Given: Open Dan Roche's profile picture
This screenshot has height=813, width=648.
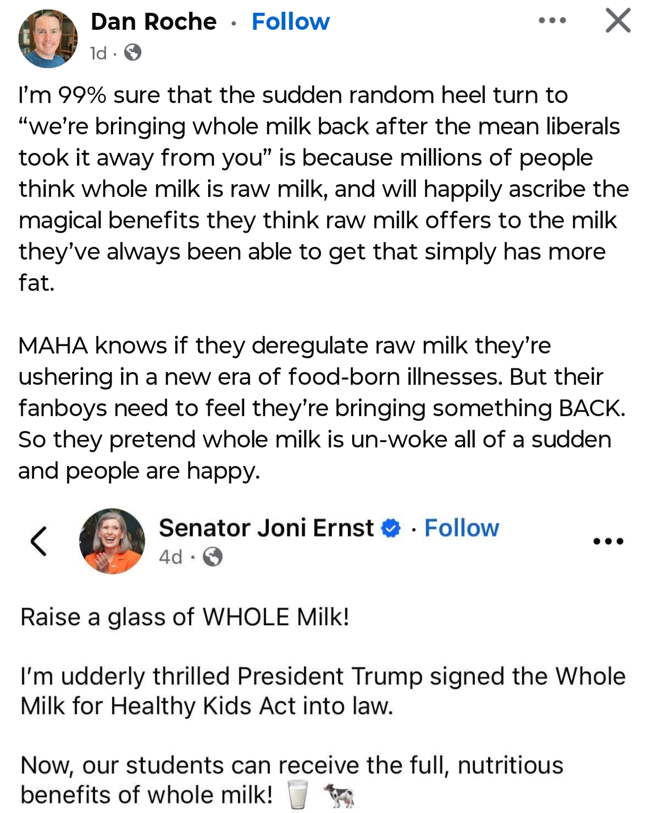Looking at the screenshot, I should tap(48, 39).
